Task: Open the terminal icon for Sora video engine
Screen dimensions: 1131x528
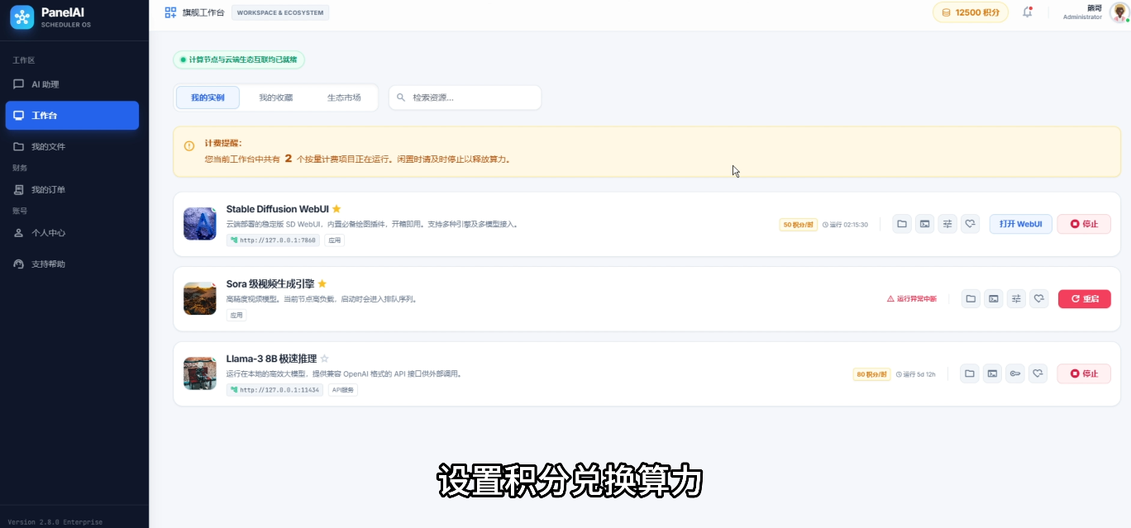Action: click(994, 299)
